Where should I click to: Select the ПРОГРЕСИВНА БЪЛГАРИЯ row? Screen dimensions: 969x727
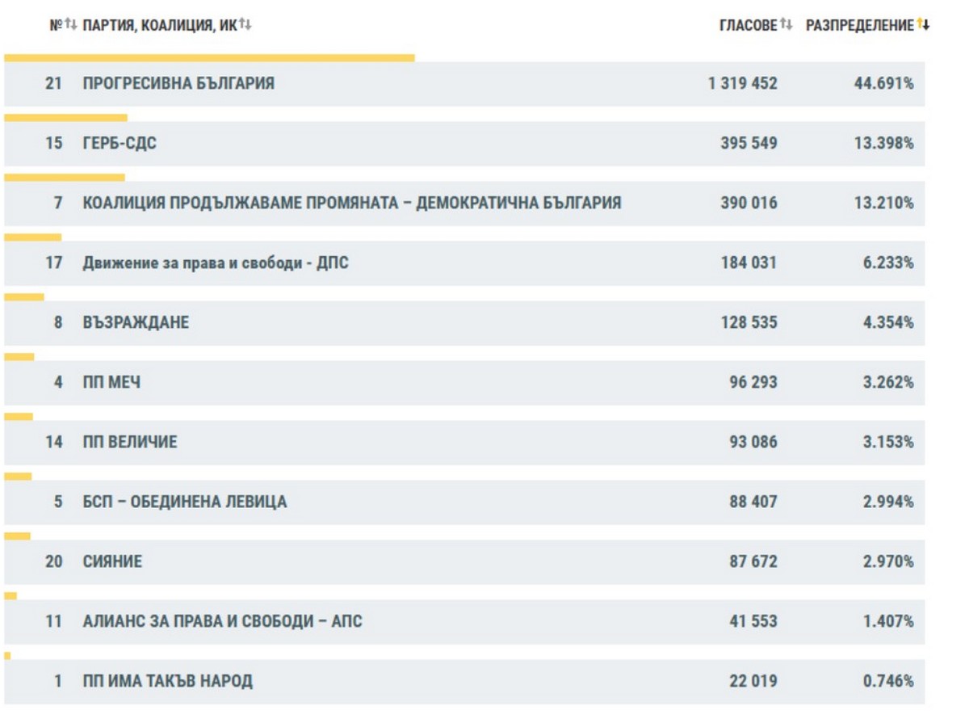pos(178,83)
